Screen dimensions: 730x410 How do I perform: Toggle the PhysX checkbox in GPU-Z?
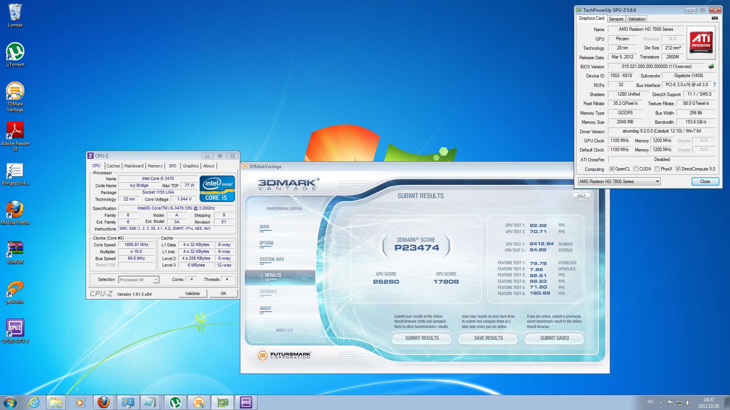pyautogui.click(x=657, y=169)
